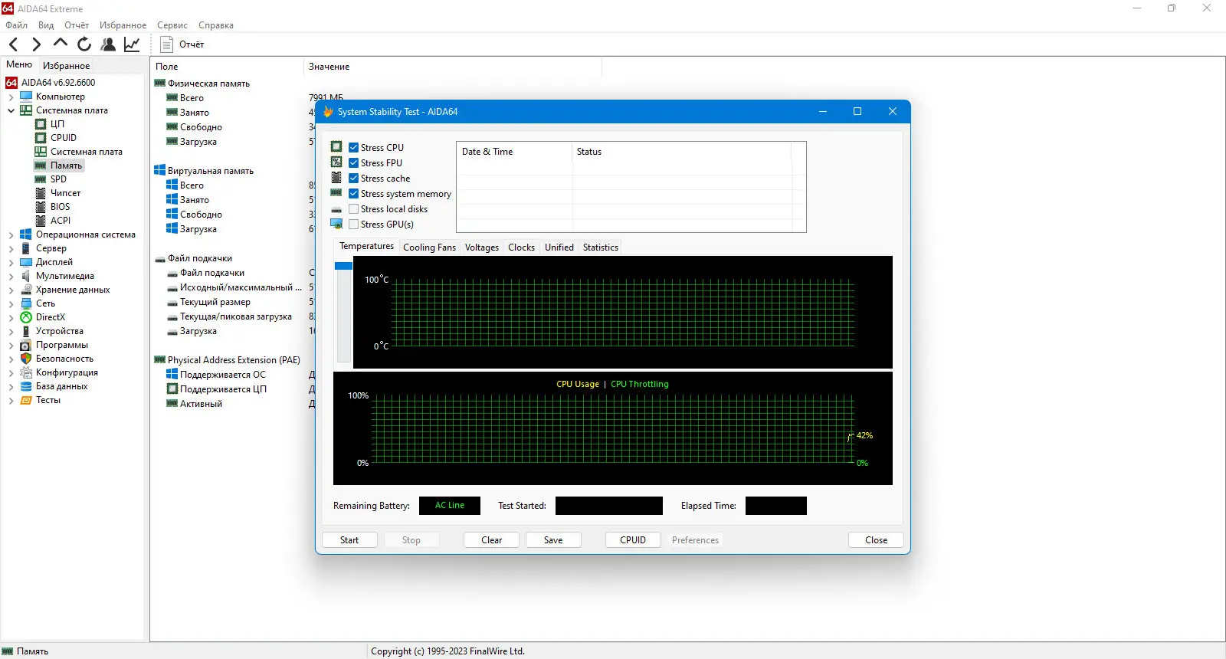
Task: Click the flame icon in stability test title
Action: (328, 112)
